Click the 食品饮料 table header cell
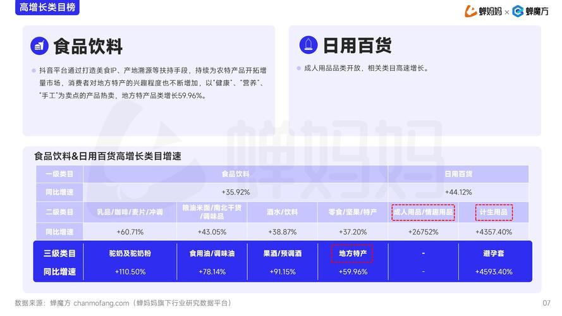Screen dimensions: 562x316 (x=235, y=174)
